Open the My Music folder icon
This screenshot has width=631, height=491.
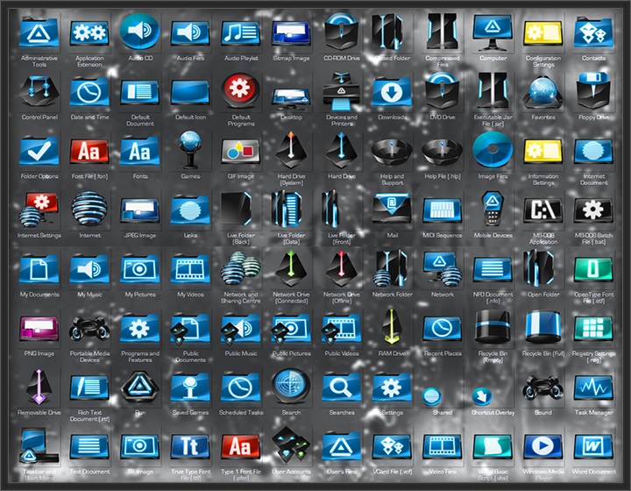(x=89, y=268)
